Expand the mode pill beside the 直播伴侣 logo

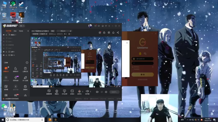[22, 26]
